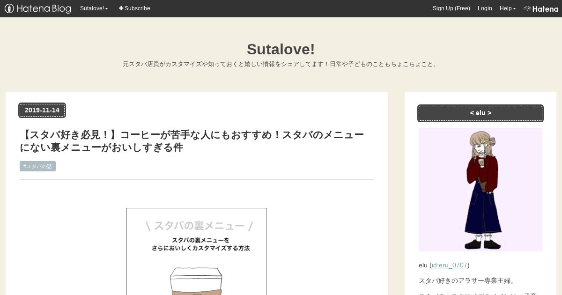The width and height of the screenshot is (562, 295).
Task: Click the < elu > sidebar heading
Action: click(x=481, y=113)
